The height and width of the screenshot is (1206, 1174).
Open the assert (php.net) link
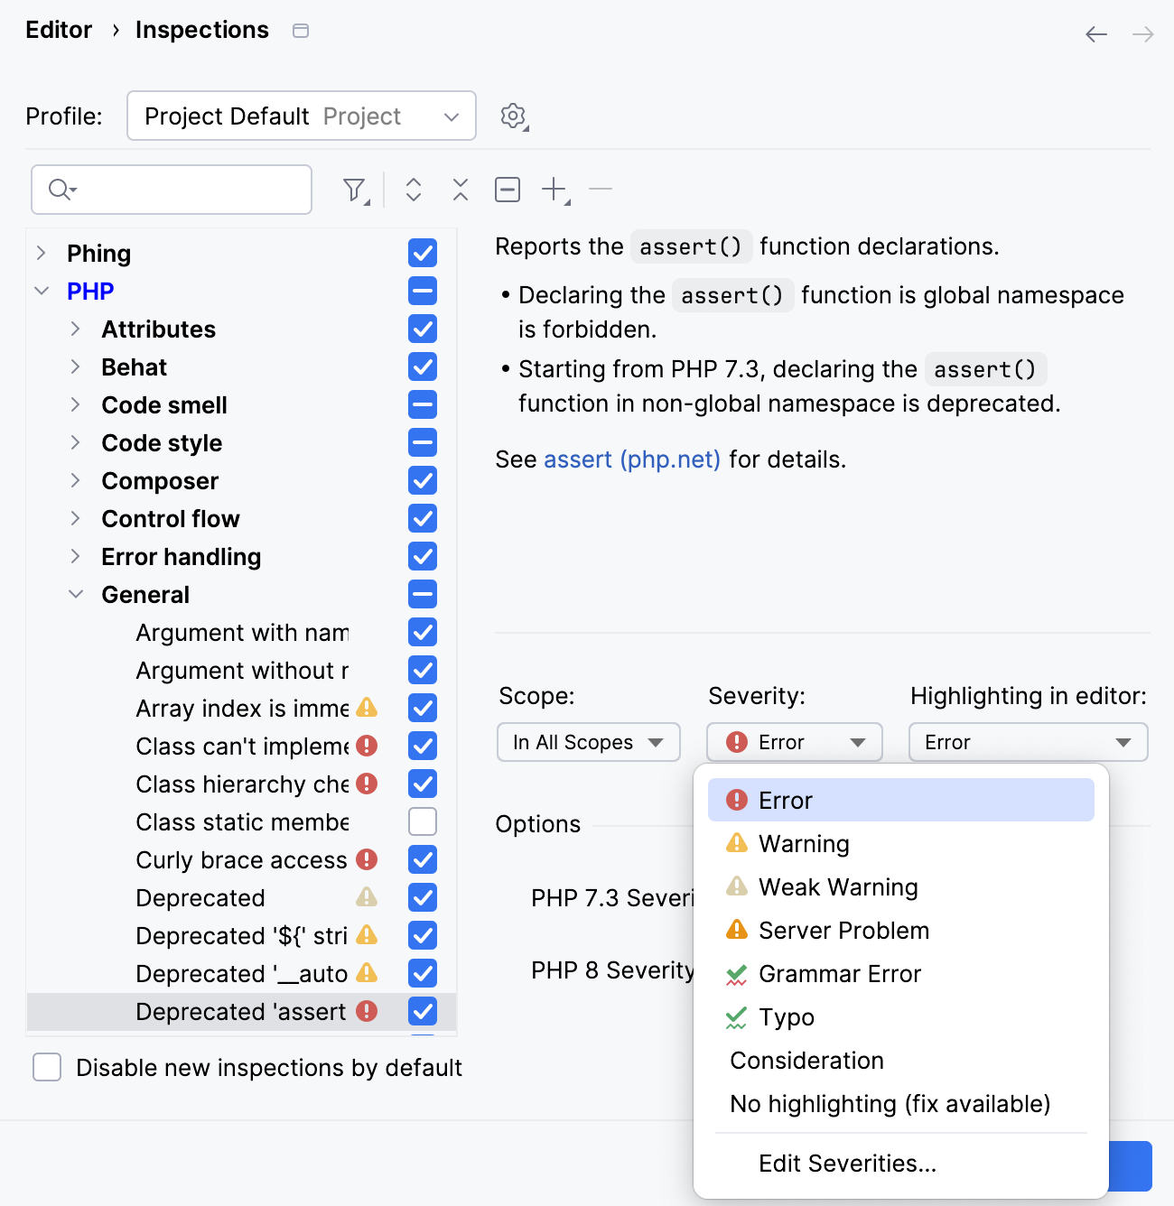(x=632, y=459)
